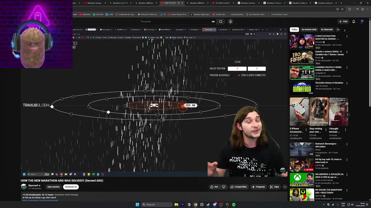Click the YouTube search magnifier button
The width and height of the screenshot is (371, 208).
pyautogui.click(x=221, y=21)
